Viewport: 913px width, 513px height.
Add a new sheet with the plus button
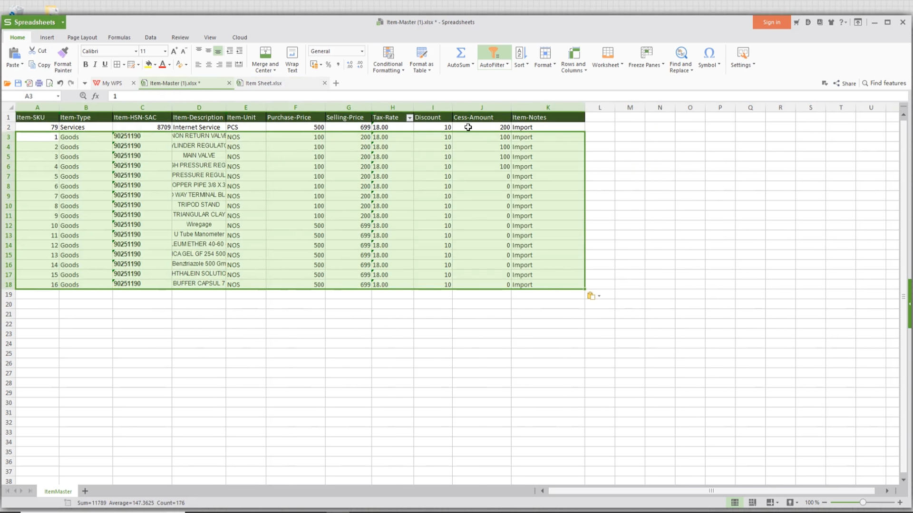85,491
